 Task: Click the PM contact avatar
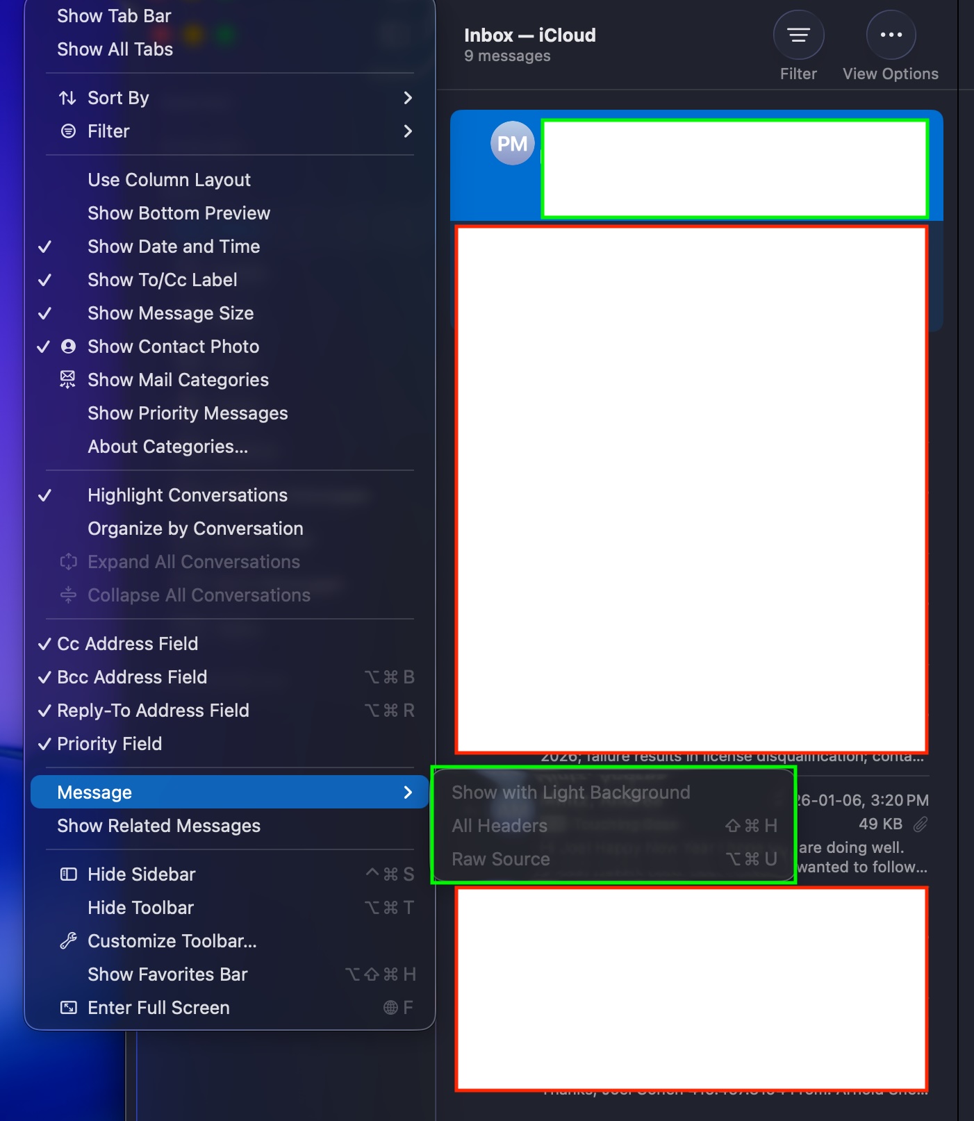pos(512,144)
